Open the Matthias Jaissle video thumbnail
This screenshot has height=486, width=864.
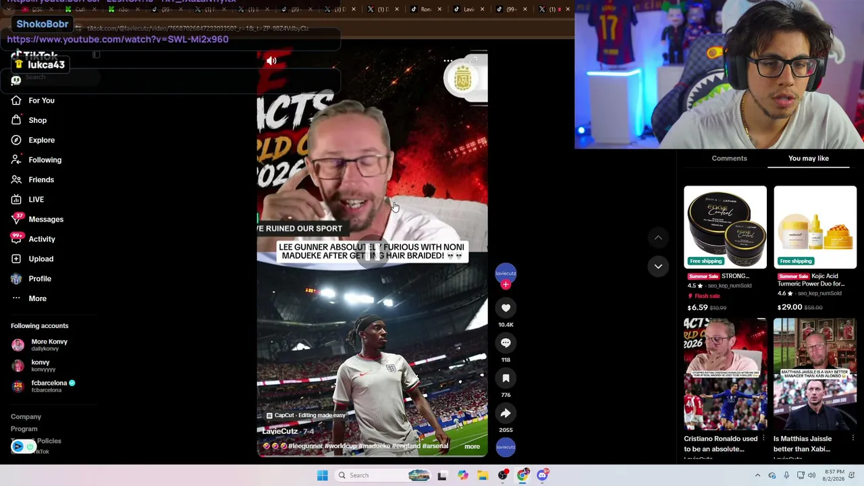coord(815,374)
